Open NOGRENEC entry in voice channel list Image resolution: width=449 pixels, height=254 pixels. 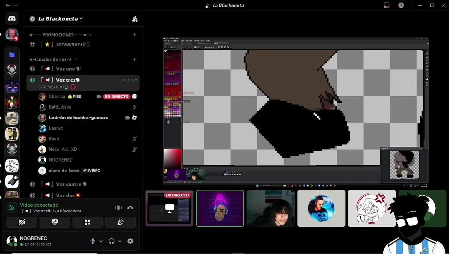coord(88,160)
